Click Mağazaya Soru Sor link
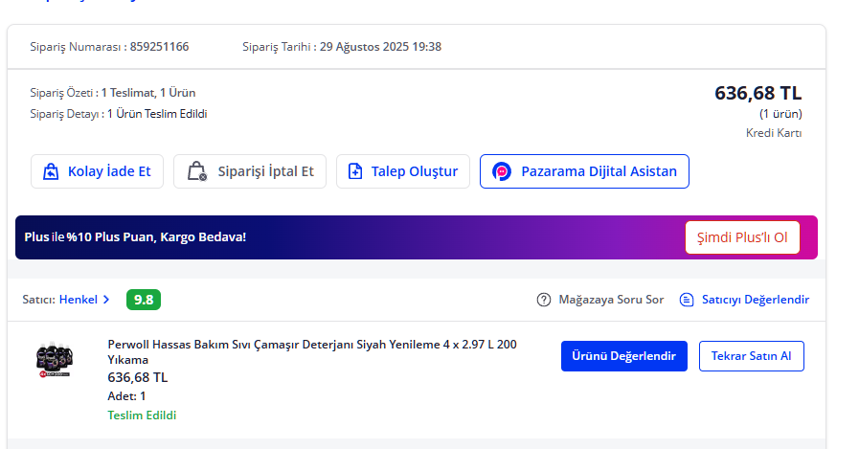The height and width of the screenshot is (449, 859). [x=611, y=300]
